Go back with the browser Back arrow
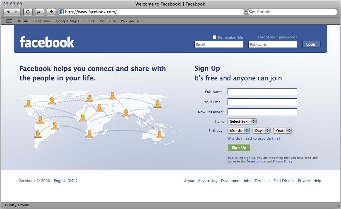 [8, 12]
